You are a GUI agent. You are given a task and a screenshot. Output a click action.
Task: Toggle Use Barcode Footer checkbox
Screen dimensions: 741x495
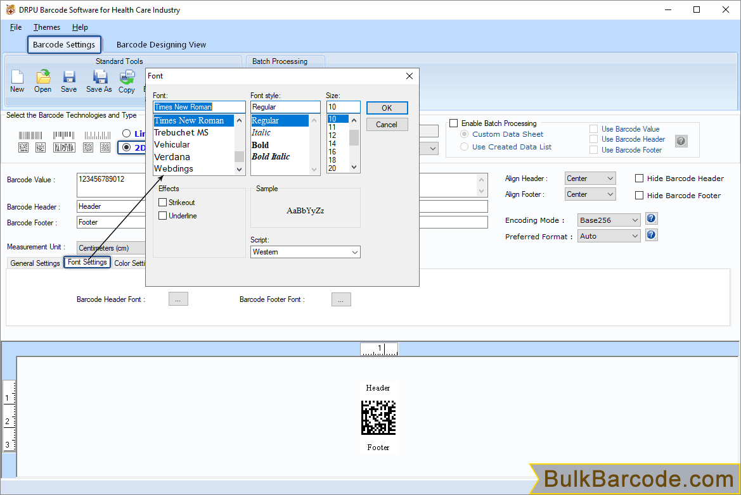[x=593, y=150]
